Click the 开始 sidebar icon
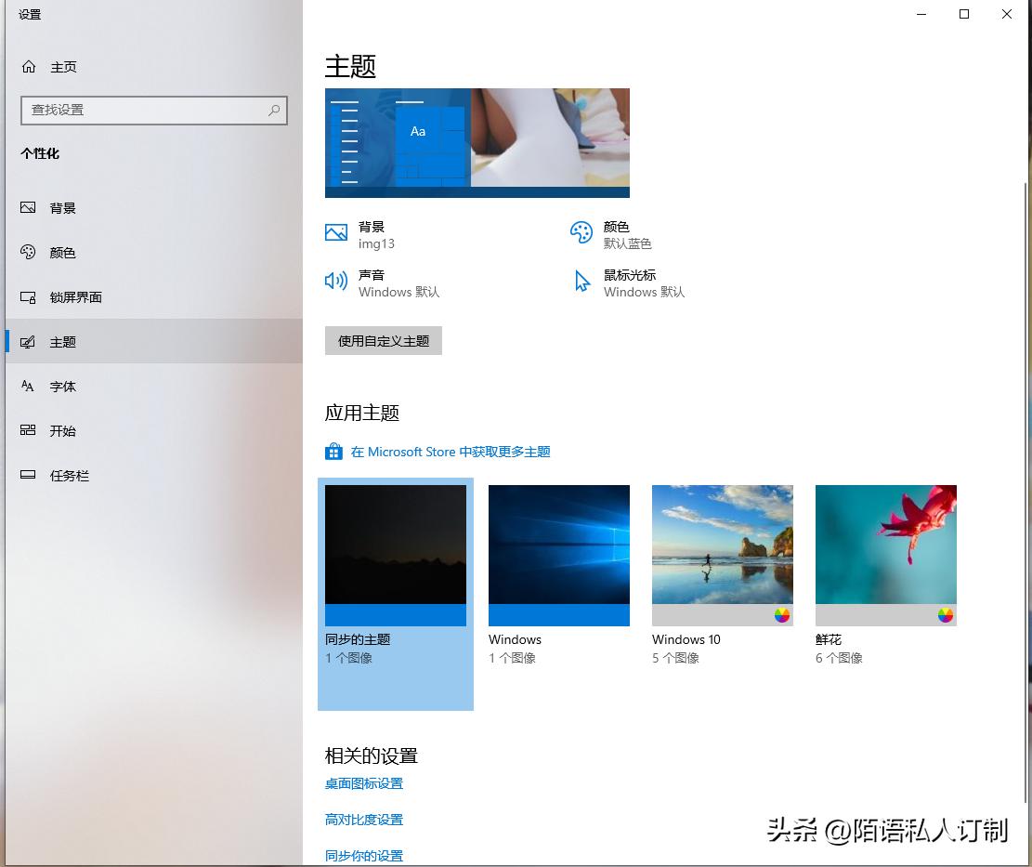 pos(30,430)
